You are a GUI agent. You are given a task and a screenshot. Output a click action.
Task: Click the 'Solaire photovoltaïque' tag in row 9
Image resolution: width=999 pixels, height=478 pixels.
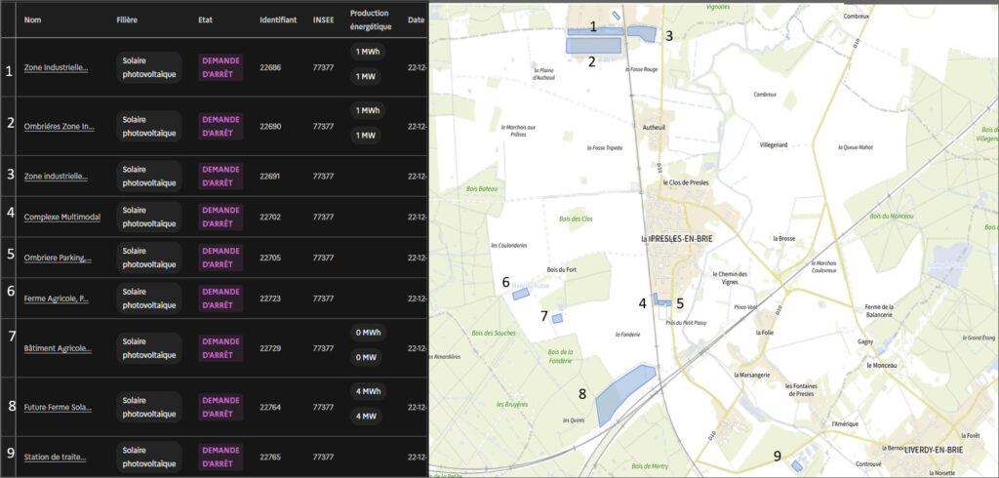point(148,457)
